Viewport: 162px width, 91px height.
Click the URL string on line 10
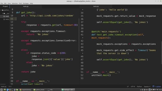click(51, 16)
